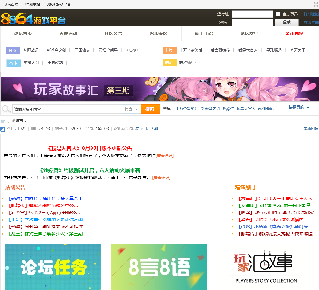The height and width of the screenshot is (290, 319).
Task: Click 查看详细 after 我是大官人 announcement
Action: point(164,156)
